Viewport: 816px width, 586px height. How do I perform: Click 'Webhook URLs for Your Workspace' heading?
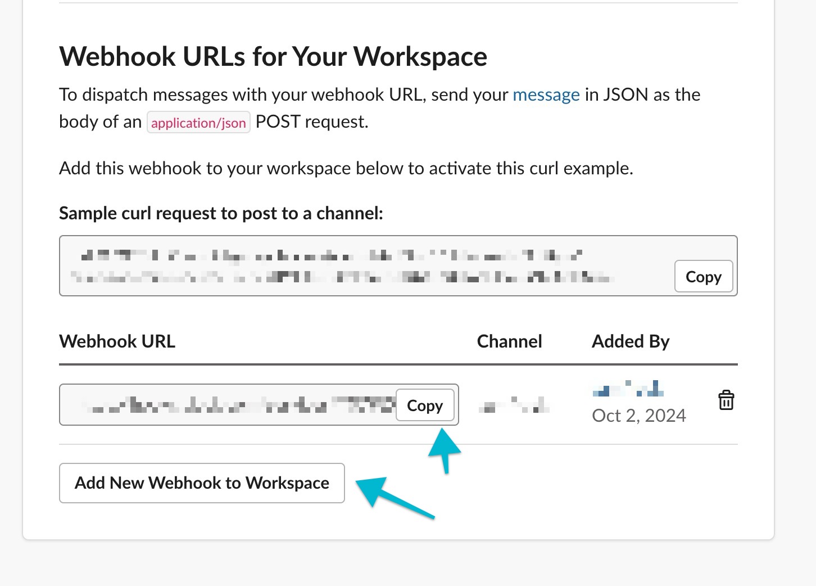coord(273,57)
